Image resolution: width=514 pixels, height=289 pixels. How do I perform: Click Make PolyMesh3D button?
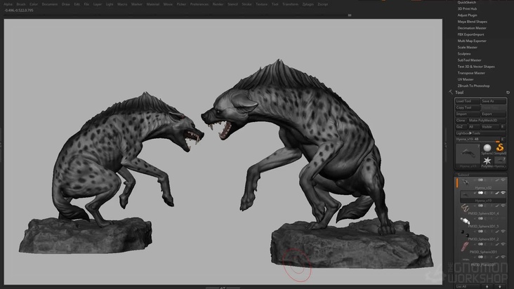tap(487, 121)
